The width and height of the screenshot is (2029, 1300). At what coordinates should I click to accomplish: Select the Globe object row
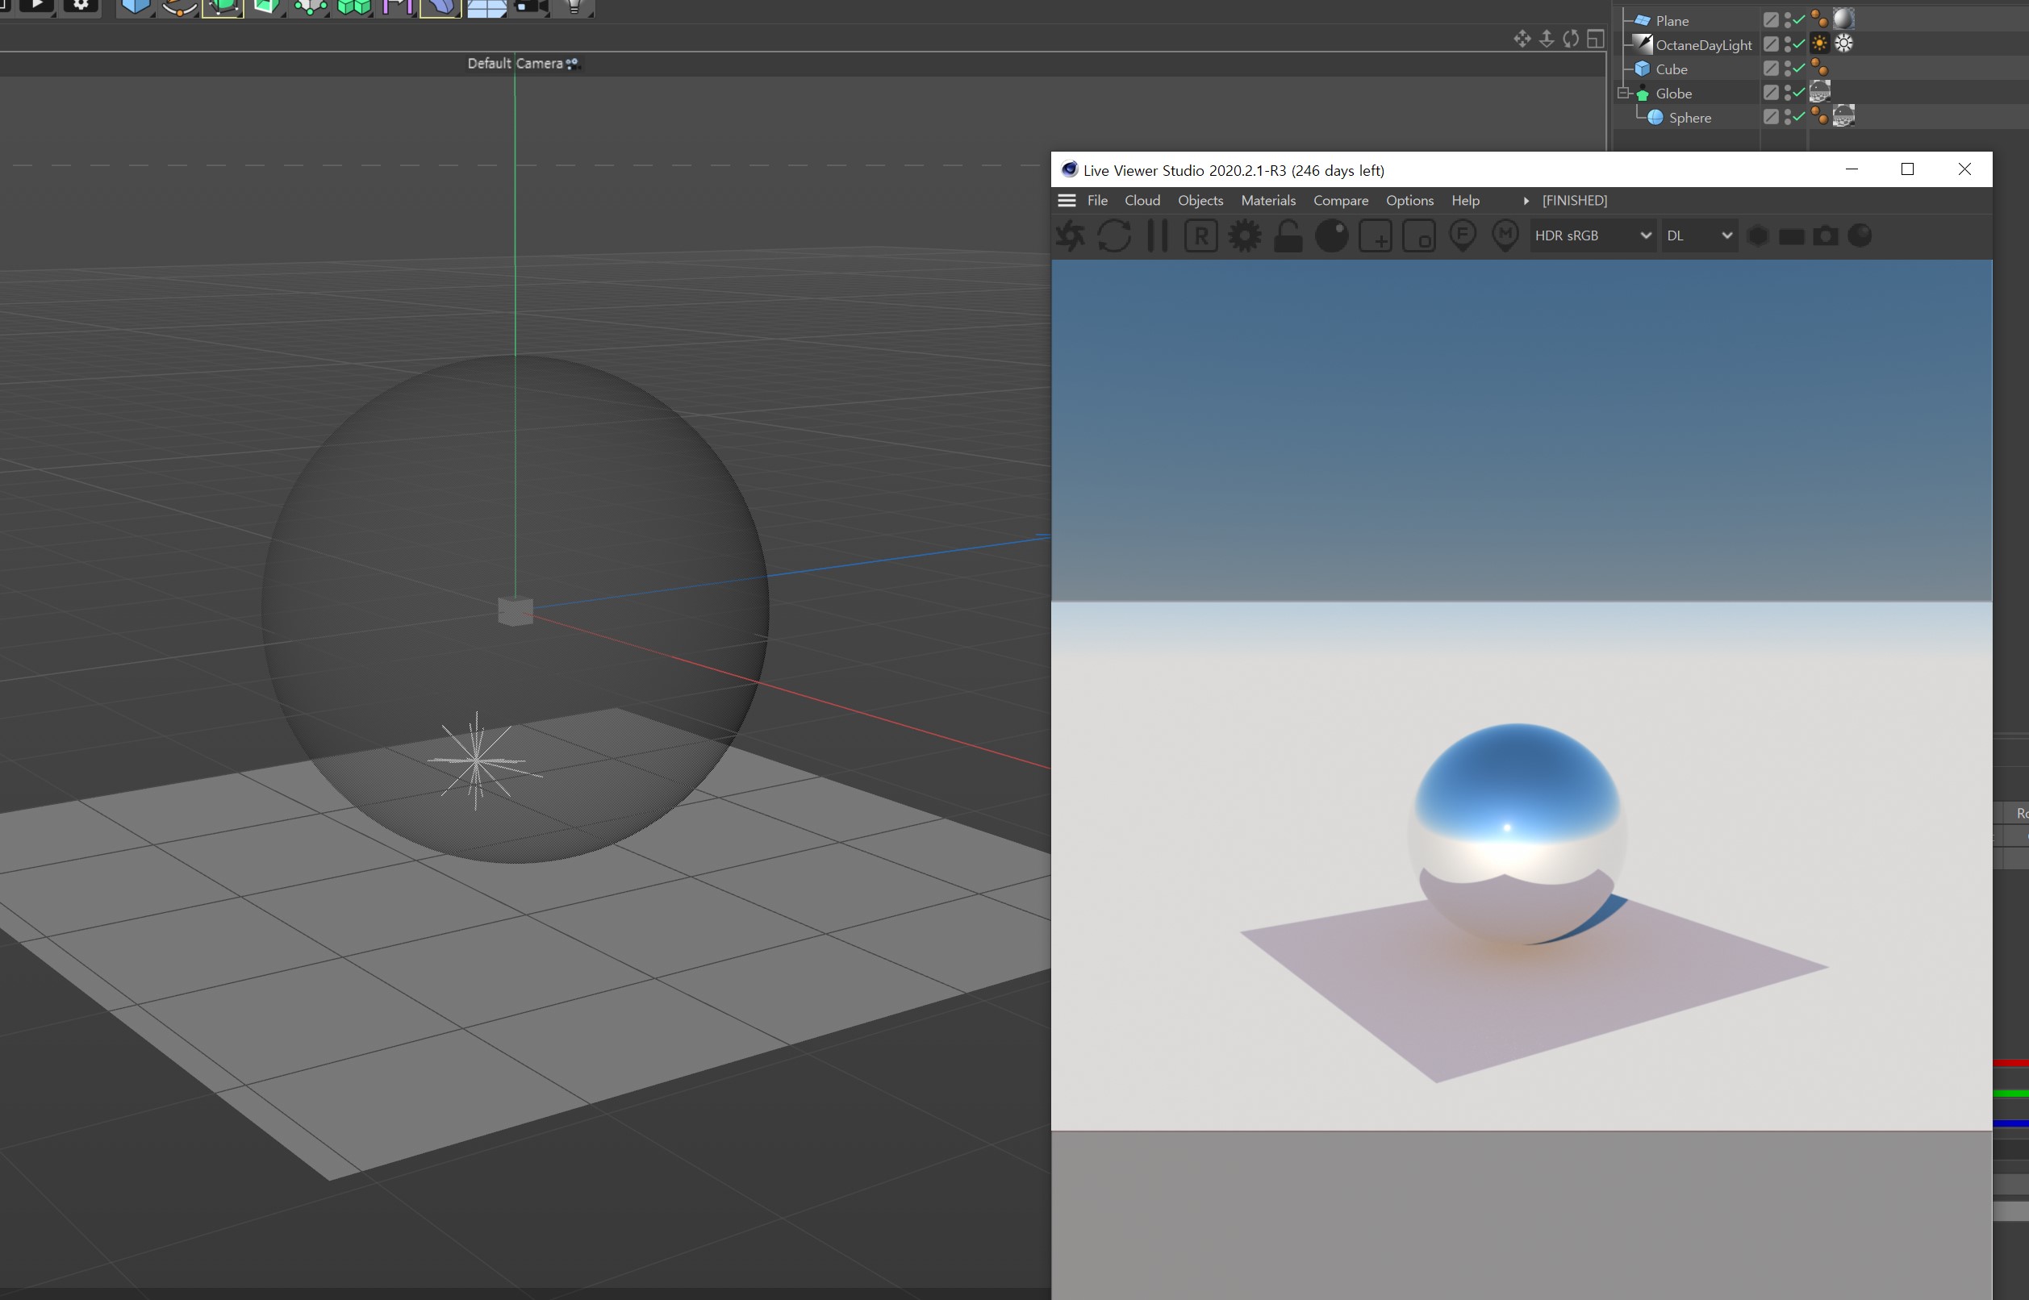(1673, 93)
